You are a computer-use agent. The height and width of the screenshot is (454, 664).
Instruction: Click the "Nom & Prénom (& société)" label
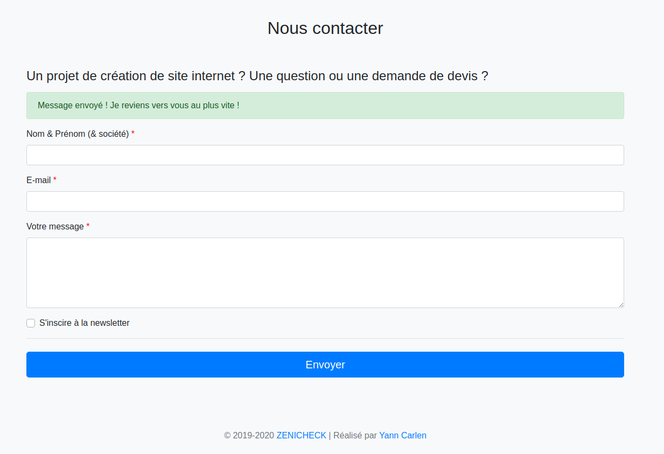[x=78, y=134]
